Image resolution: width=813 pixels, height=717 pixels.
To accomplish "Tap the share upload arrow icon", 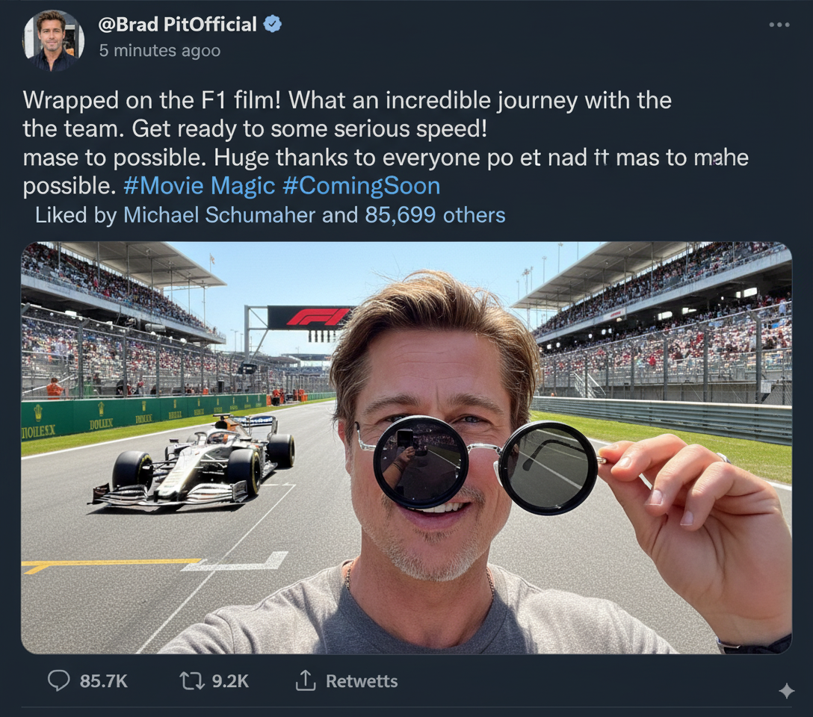I will coord(305,680).
